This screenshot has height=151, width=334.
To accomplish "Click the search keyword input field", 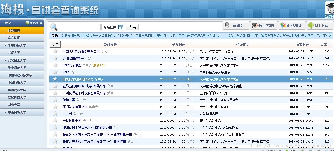I will click(80, 27).
